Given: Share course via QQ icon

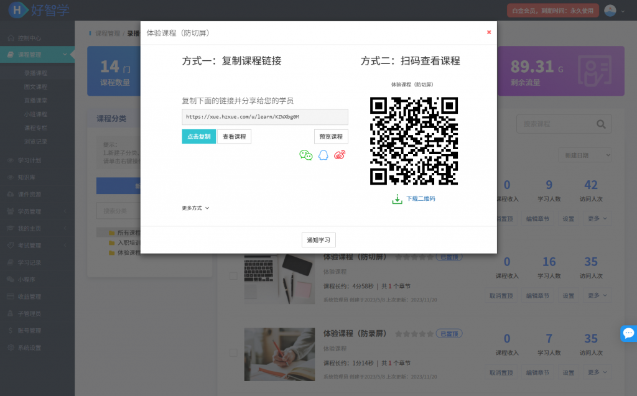Looking at the screenshot, I should (323, 155).
